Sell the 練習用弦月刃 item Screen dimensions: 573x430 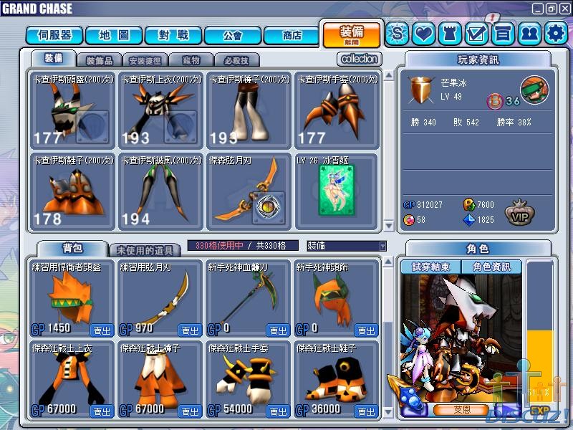pyautogui.click(x=190, y=330)
